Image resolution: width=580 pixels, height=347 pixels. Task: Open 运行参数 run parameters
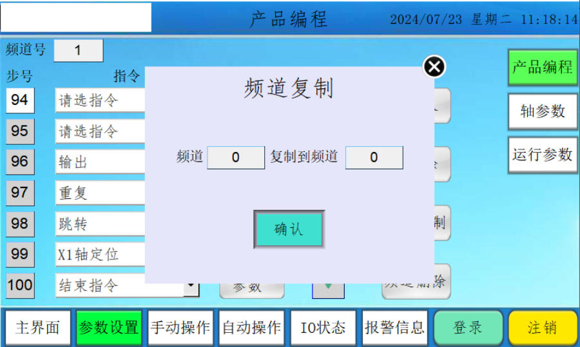tap(542, 155)
